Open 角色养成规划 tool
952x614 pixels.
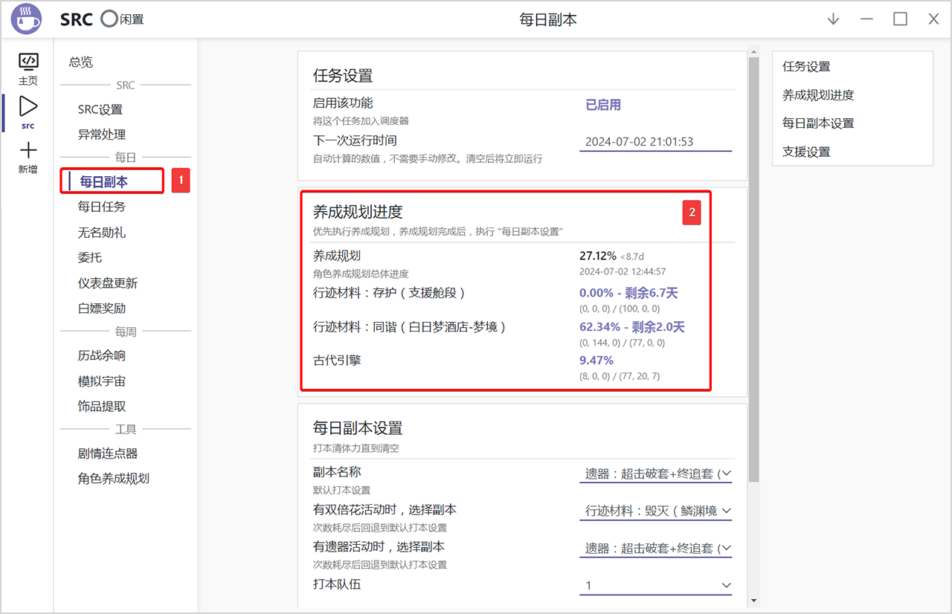click(x=114, y=479)
